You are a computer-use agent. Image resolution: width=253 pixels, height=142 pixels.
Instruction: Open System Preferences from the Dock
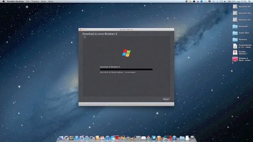[138, 138]
